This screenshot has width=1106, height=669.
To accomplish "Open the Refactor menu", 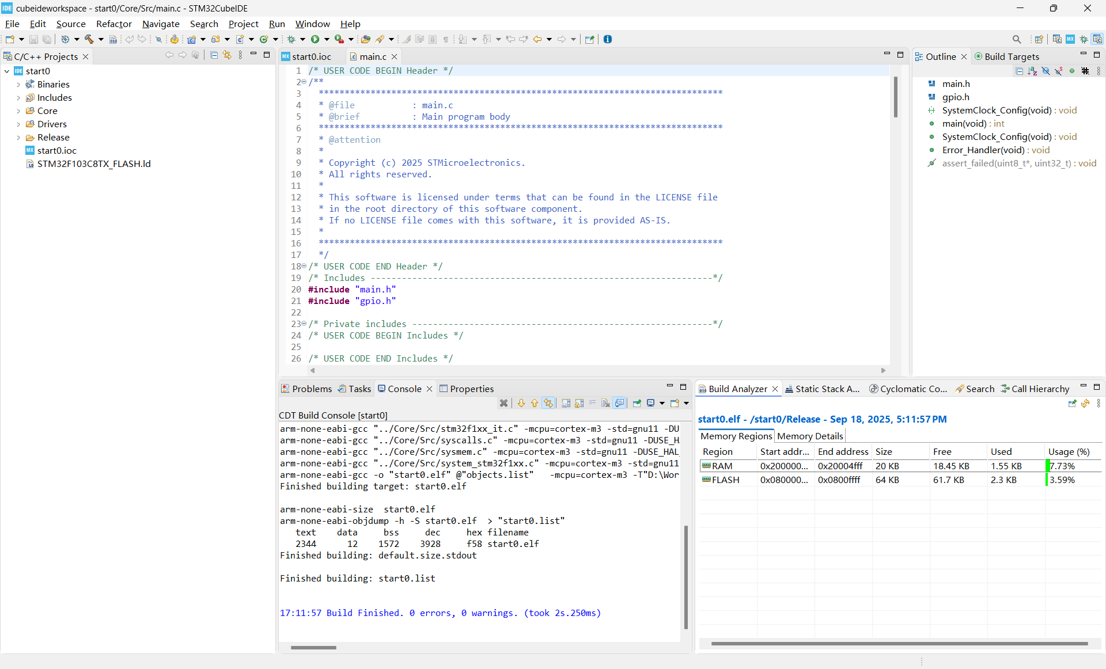I will click(x=113, y=24).
